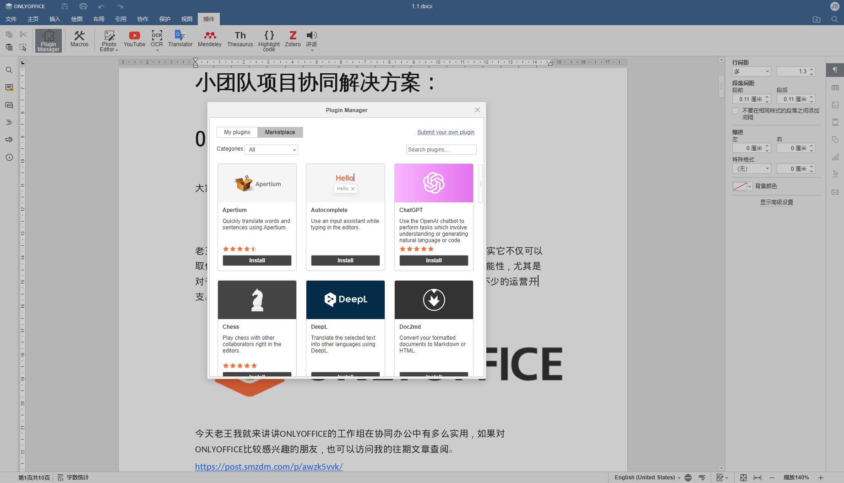Open chart settings in the right sidebar
The height and width of the screenshot is (483, 844).
click(835, 157)
